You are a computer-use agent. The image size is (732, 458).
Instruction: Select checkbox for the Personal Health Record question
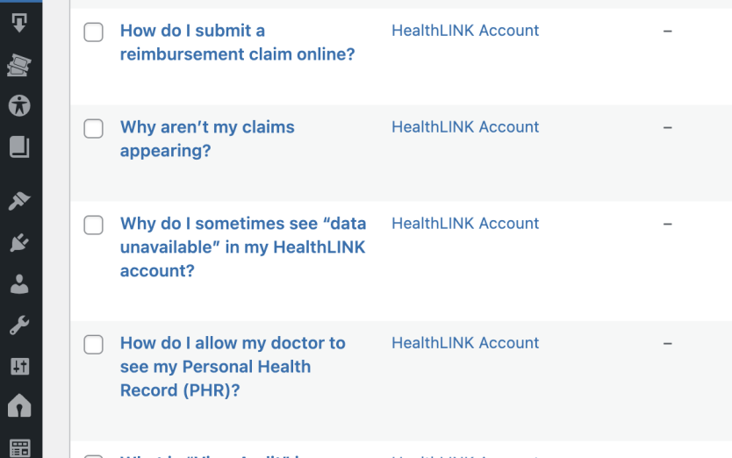[93, 345]
